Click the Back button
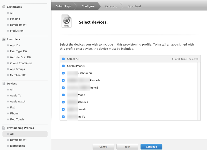 [x=127, y=147]
